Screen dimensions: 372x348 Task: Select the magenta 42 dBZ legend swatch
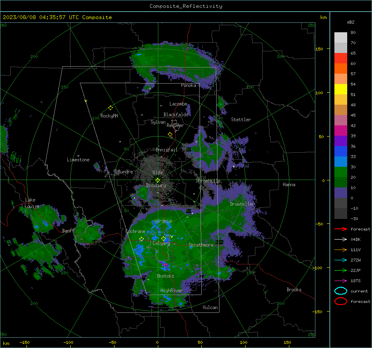341,130
